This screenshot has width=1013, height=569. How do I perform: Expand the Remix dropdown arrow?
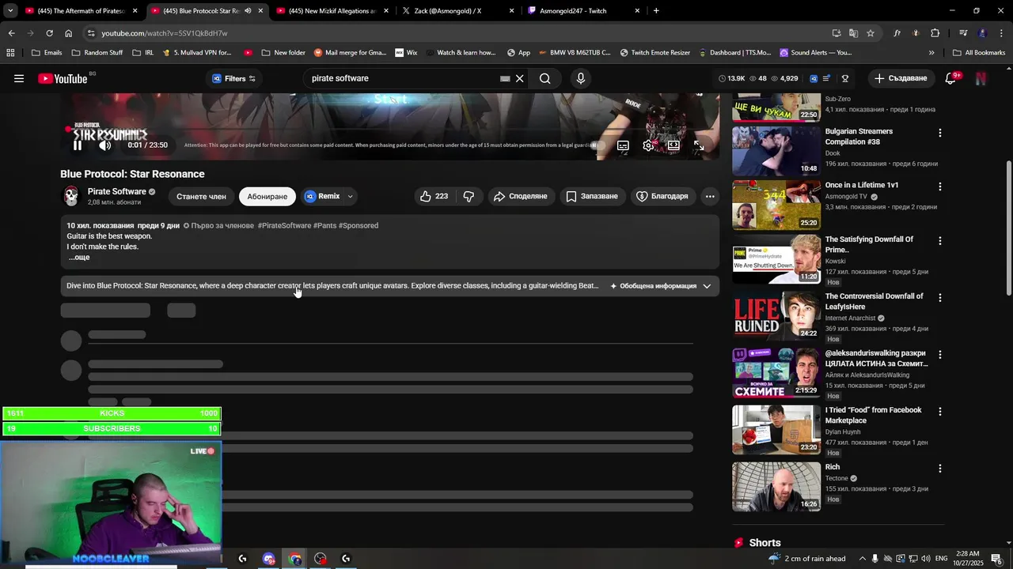pos(350,196)
